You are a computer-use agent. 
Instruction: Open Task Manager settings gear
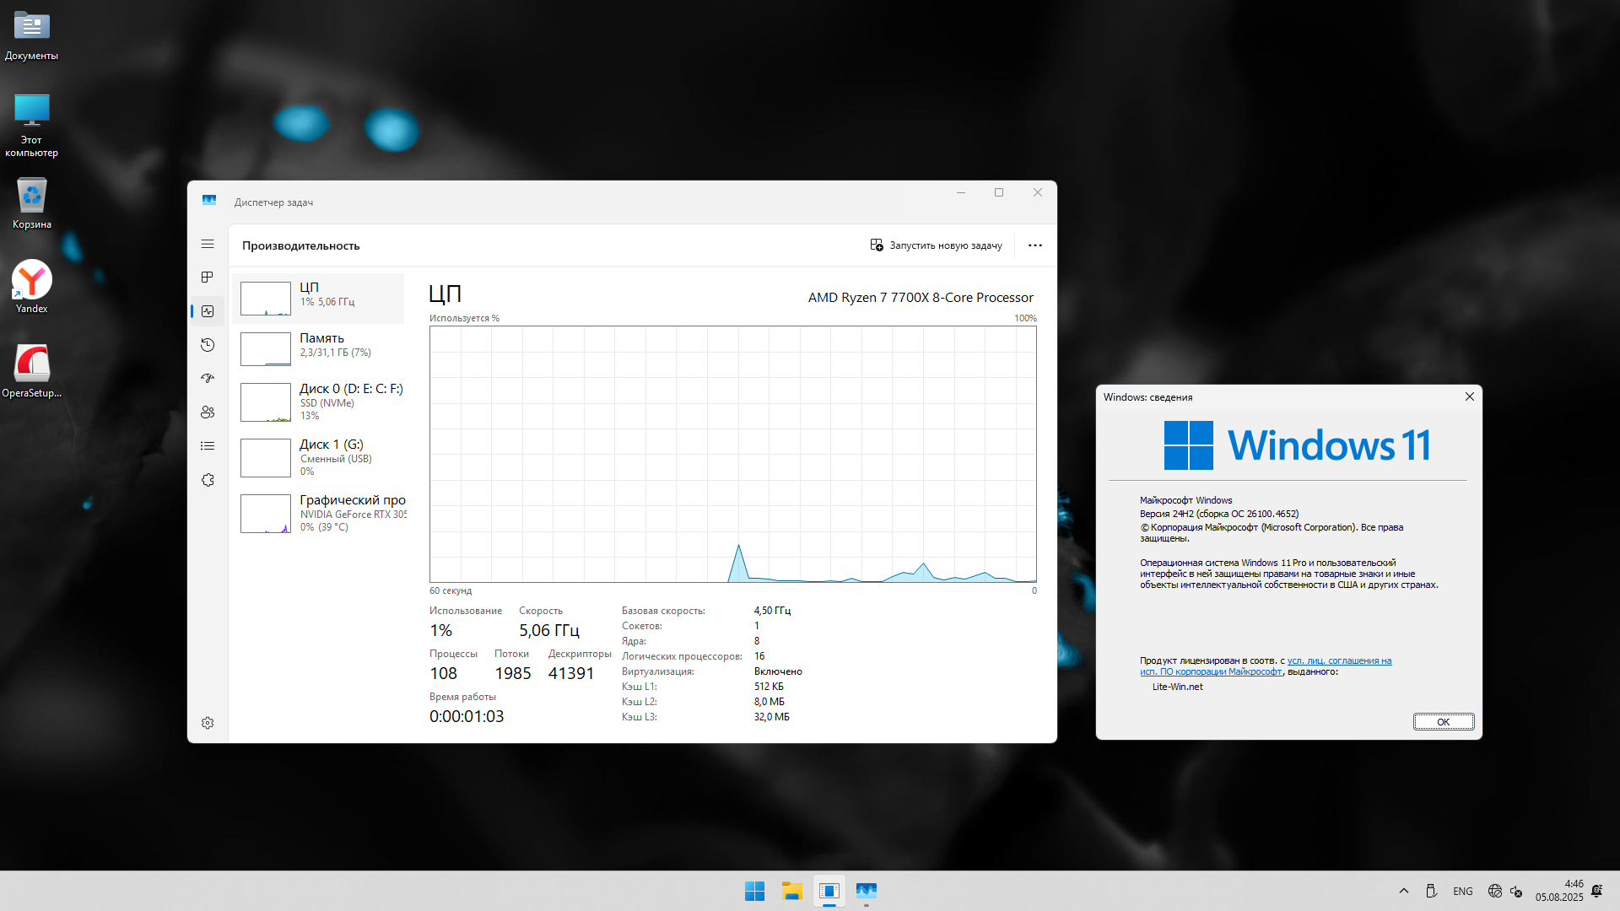(208, 723)
